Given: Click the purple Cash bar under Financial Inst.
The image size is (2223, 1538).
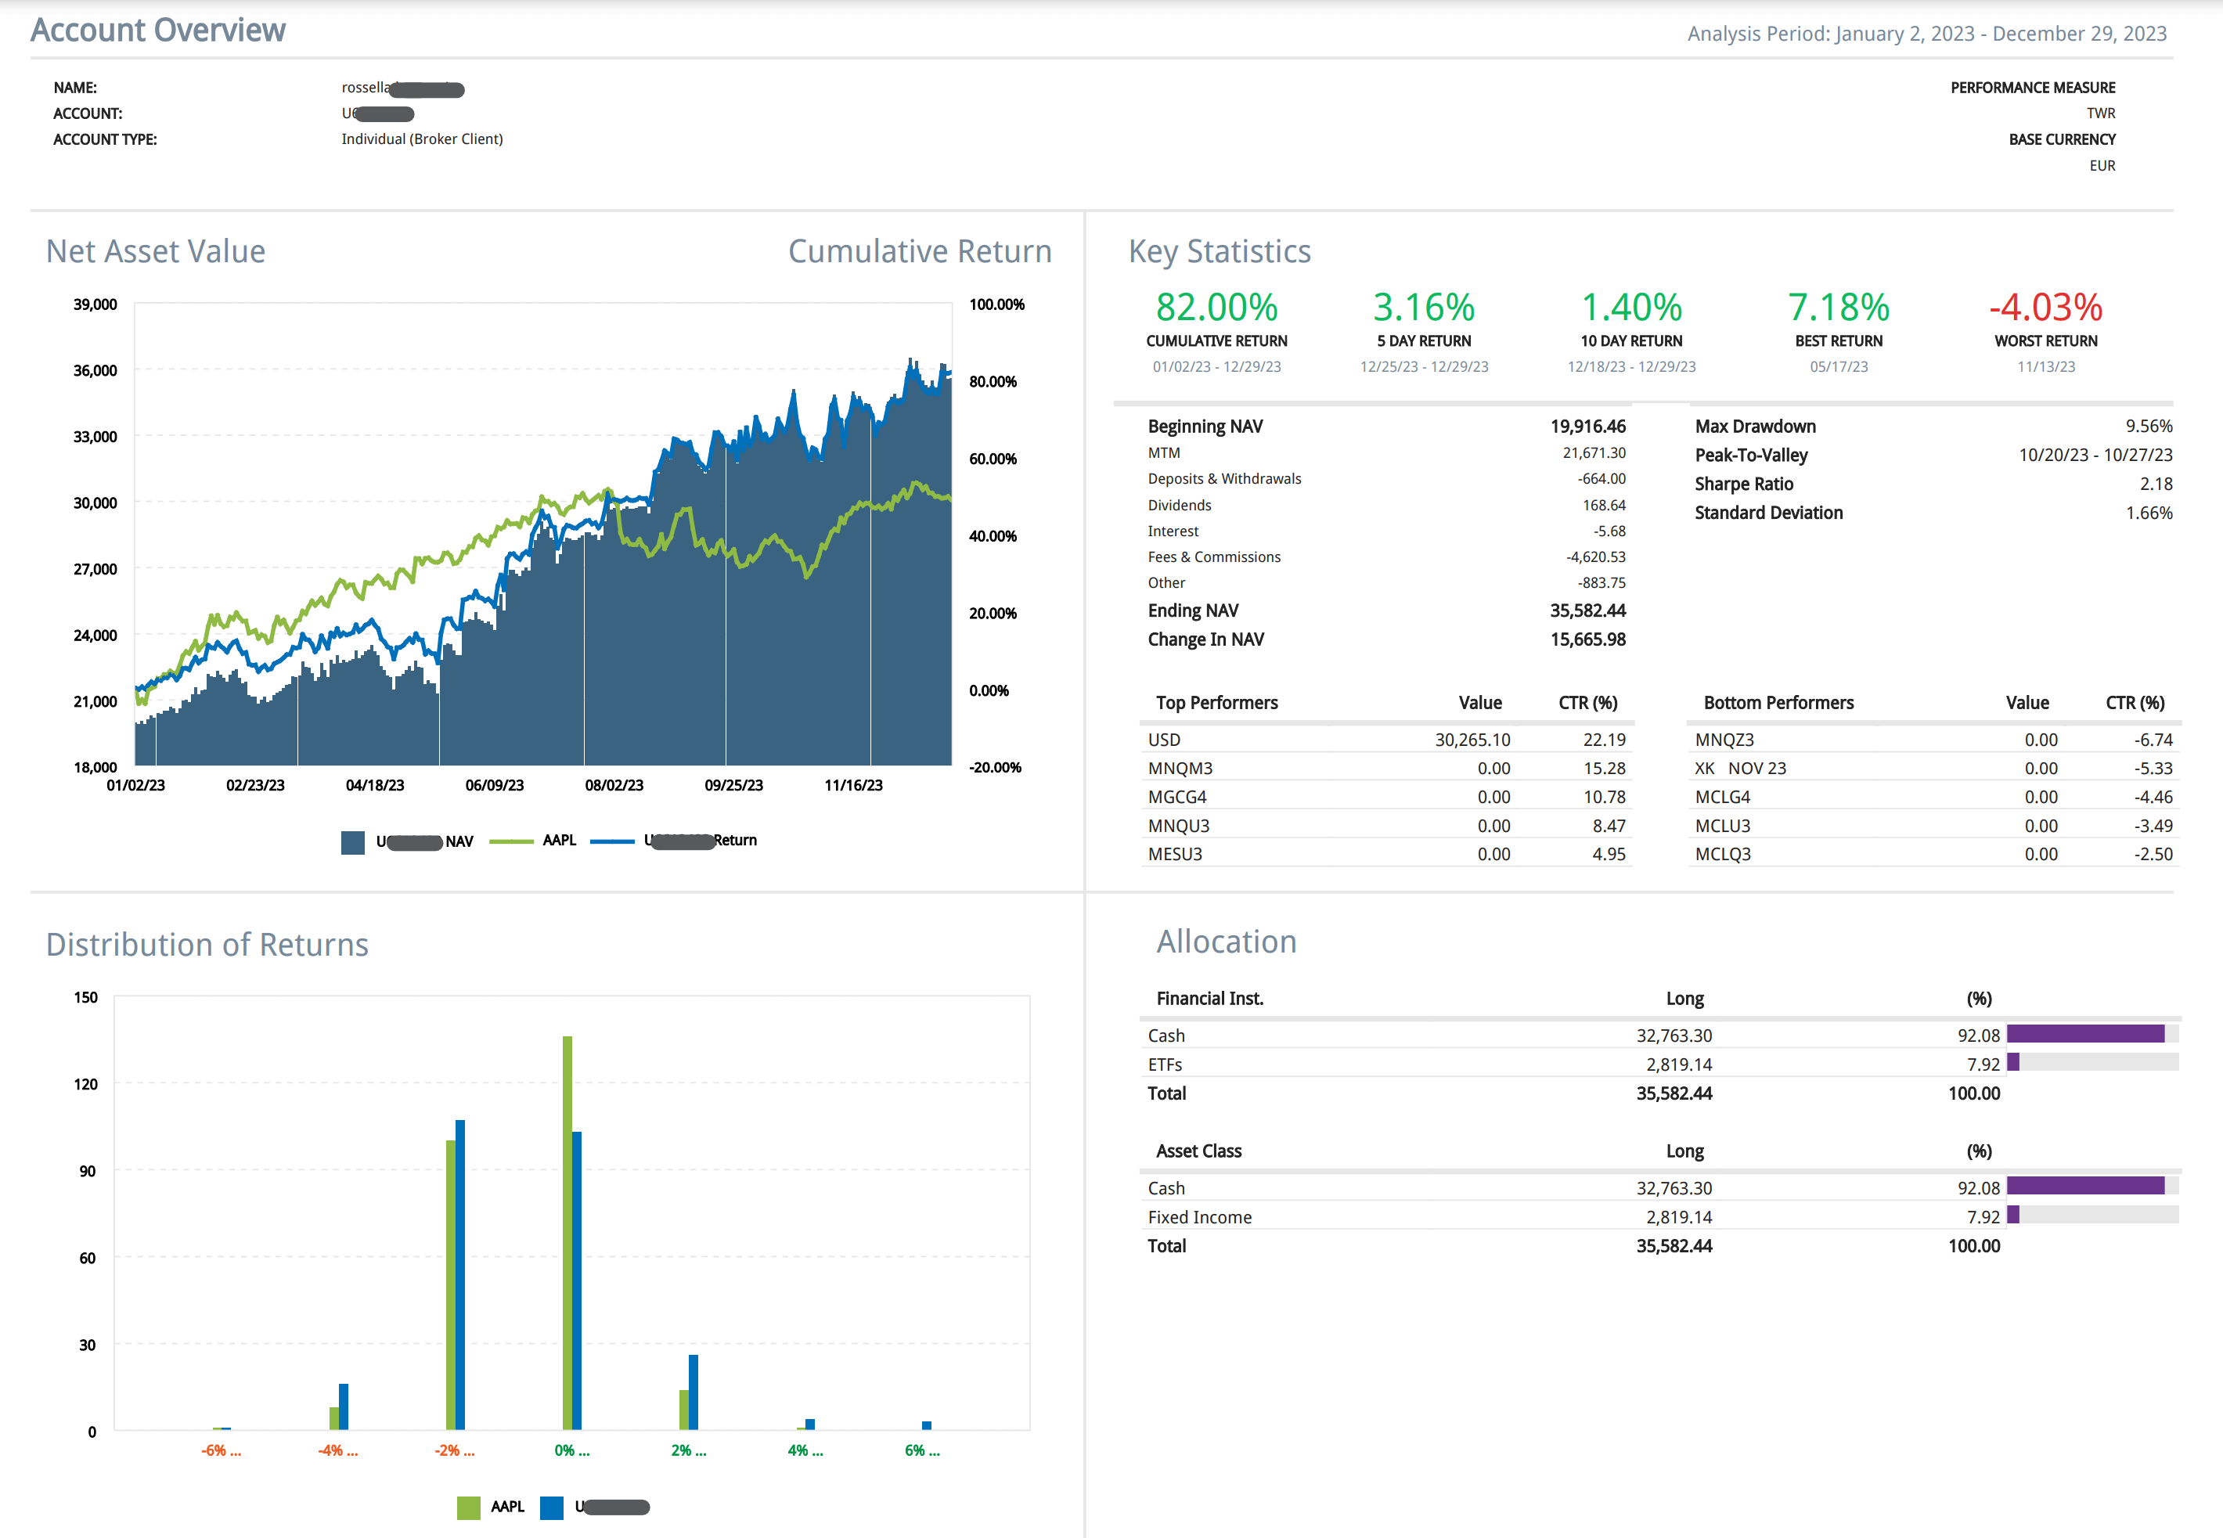Looking at the screenshot, I should [2084, 1034].
